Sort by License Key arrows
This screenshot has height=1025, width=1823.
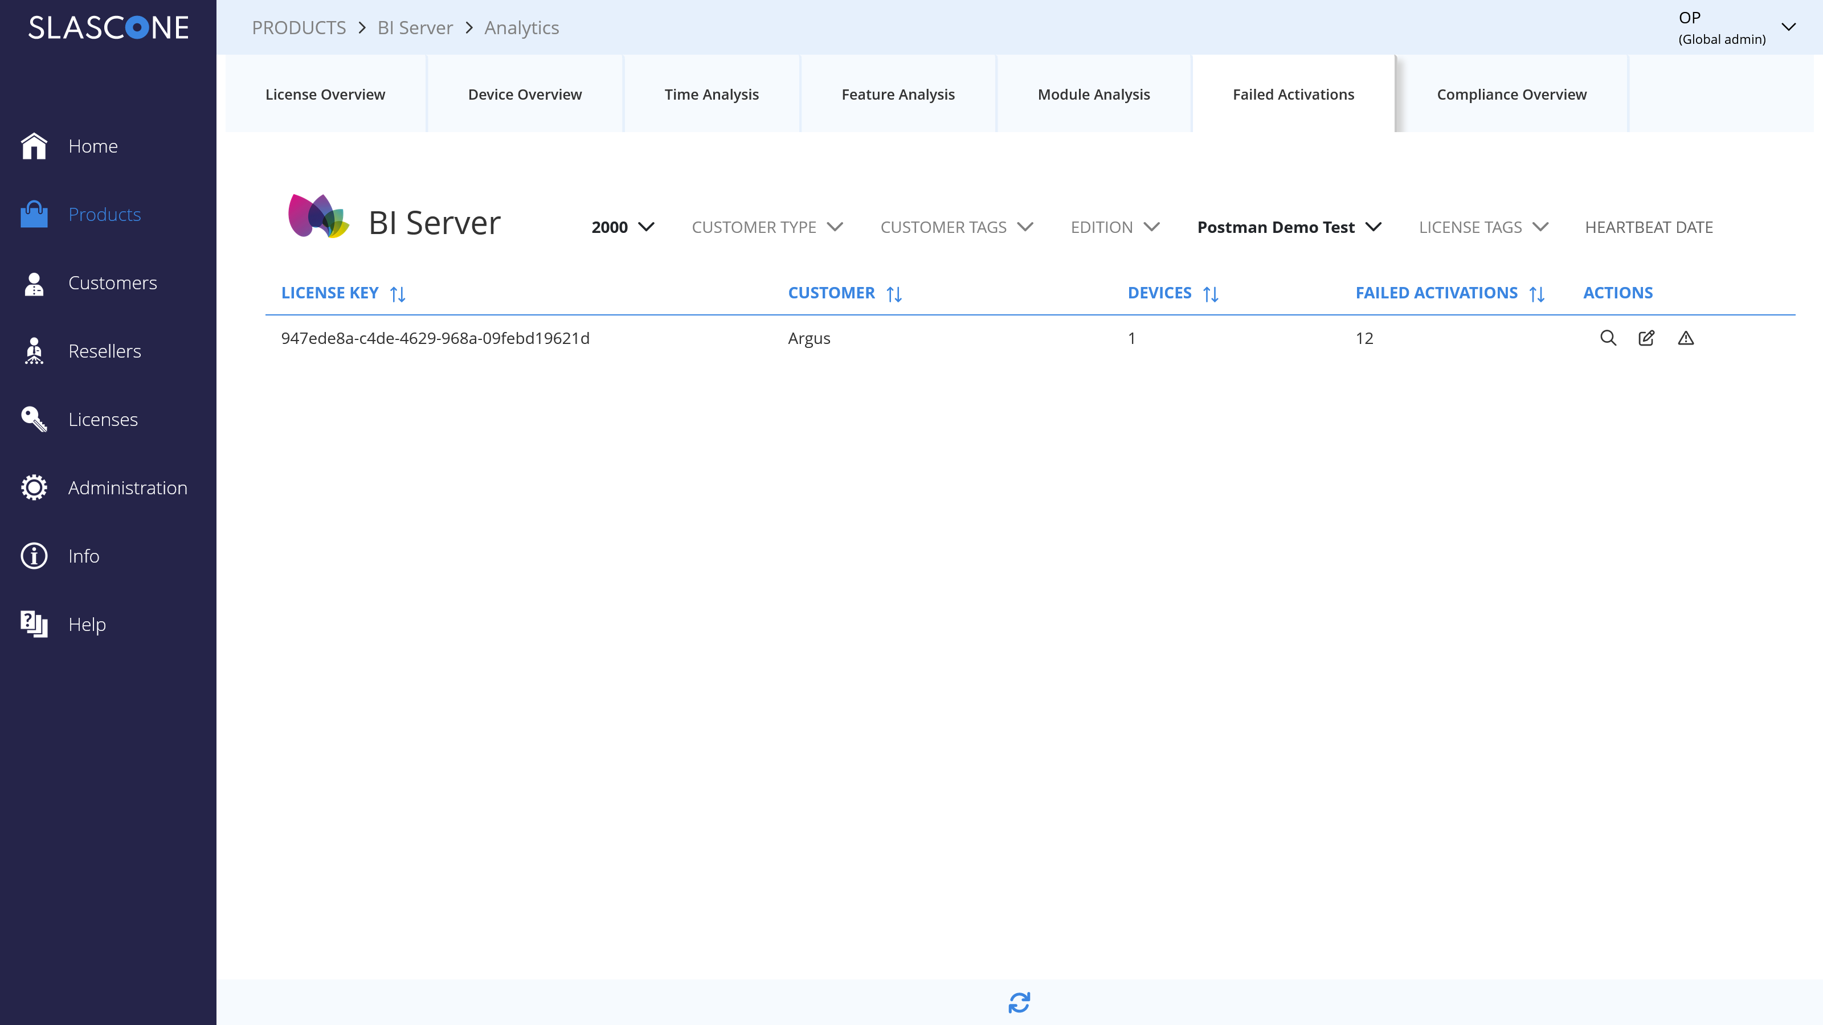398,294
